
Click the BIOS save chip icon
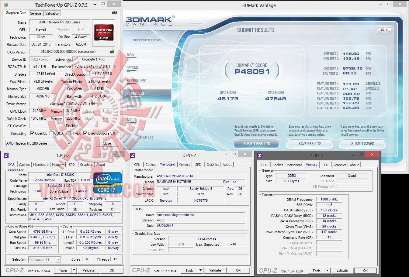pyautogui.click(x=112, y=52)
